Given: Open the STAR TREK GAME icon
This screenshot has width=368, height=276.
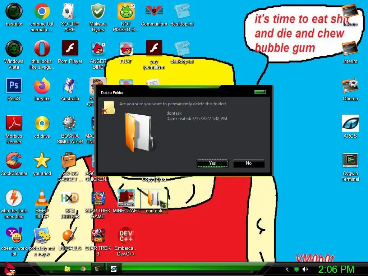Looking at the screenshot, I should (98, 204).
